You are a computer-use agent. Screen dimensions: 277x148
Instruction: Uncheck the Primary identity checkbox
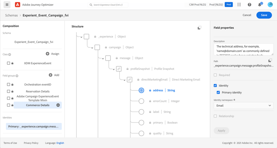pyautogui.click(x=218, y=92)
